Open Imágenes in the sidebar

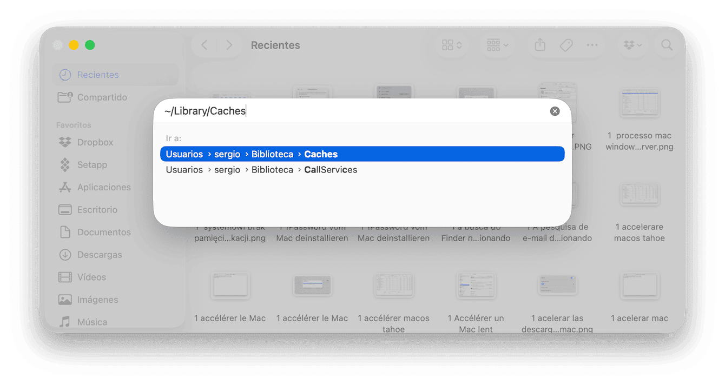(115, 300)
